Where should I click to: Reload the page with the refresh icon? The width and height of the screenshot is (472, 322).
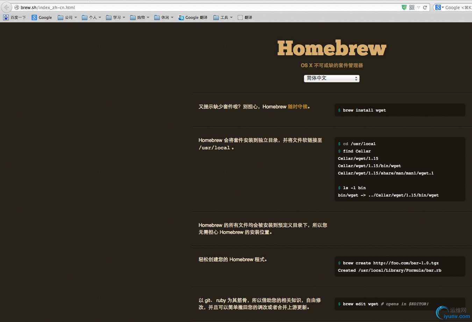[x=425, y=7]
